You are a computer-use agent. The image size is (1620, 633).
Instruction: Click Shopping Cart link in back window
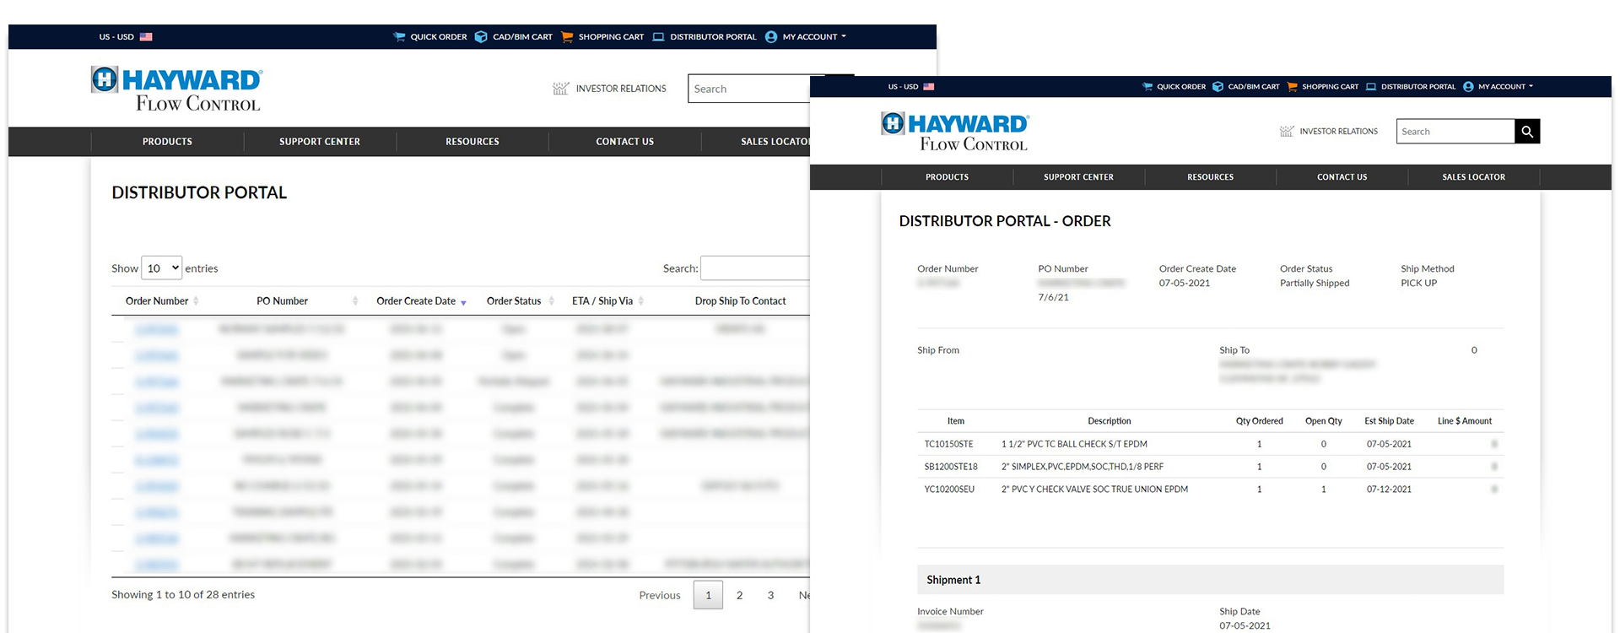611,37
